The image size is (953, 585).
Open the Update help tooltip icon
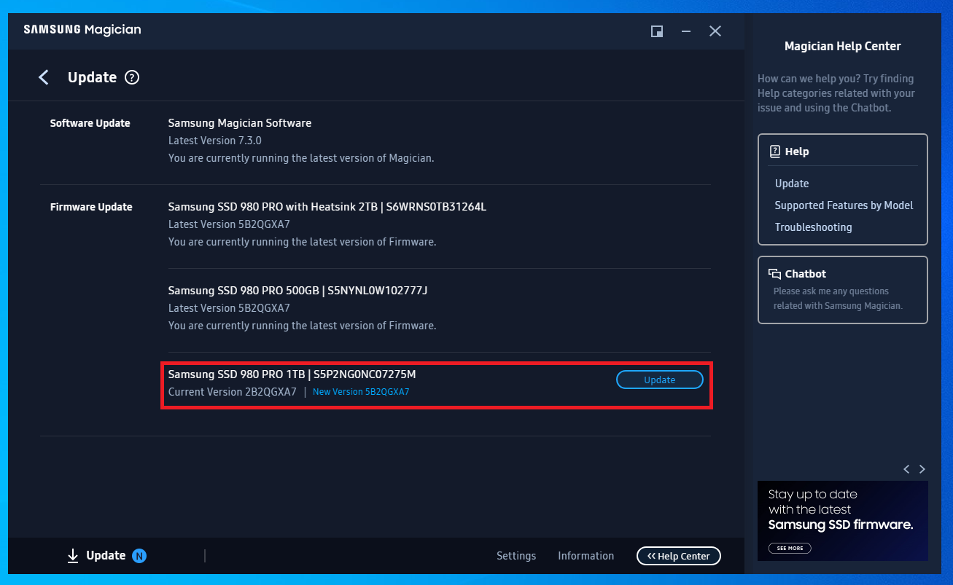pyautogui.click(x=132, y=77)
